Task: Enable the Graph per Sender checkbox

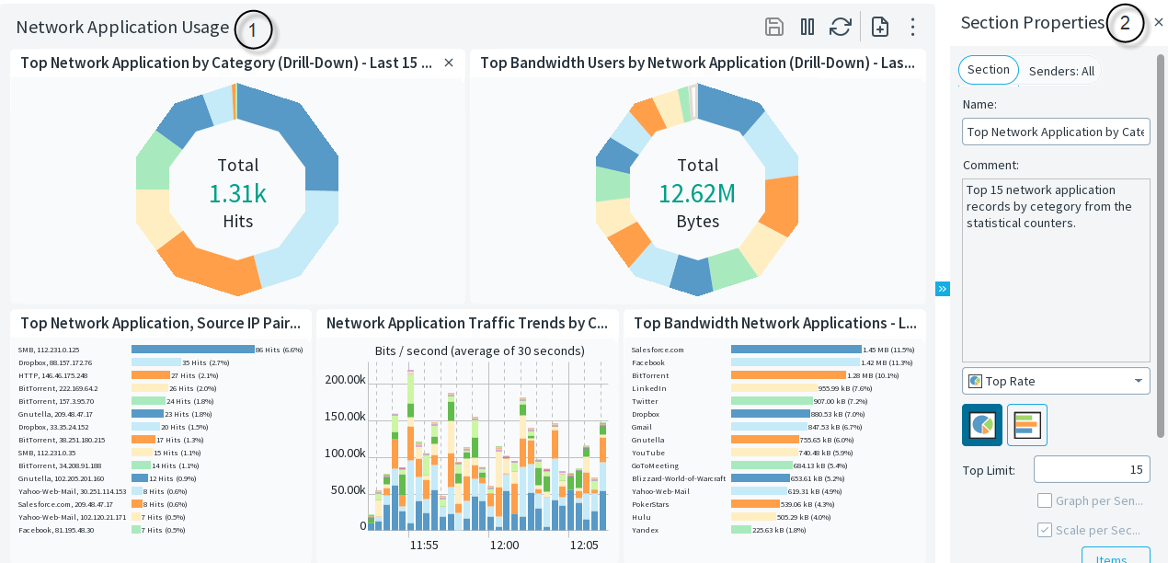Action: tap(1045, 500)
